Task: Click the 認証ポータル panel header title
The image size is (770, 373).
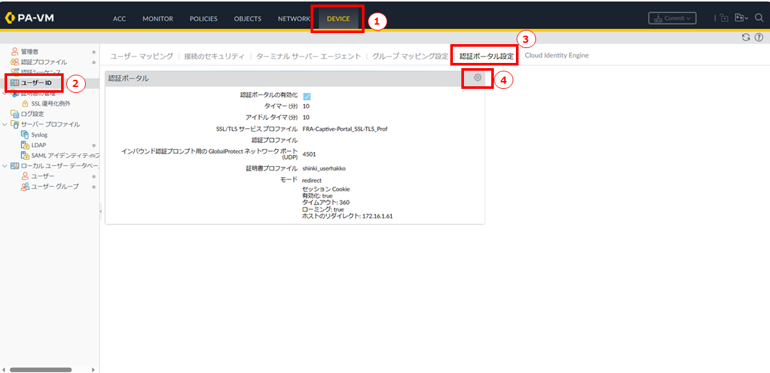Action: click(x=129, y=78)
